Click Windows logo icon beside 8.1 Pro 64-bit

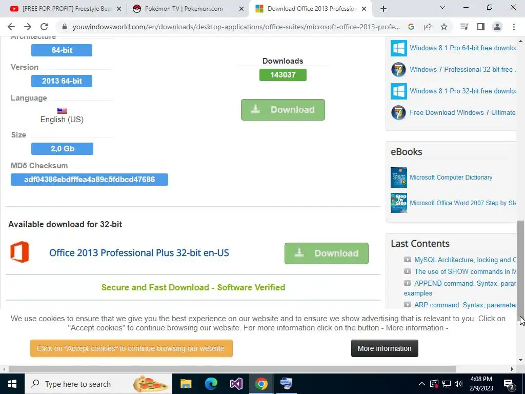399,48
